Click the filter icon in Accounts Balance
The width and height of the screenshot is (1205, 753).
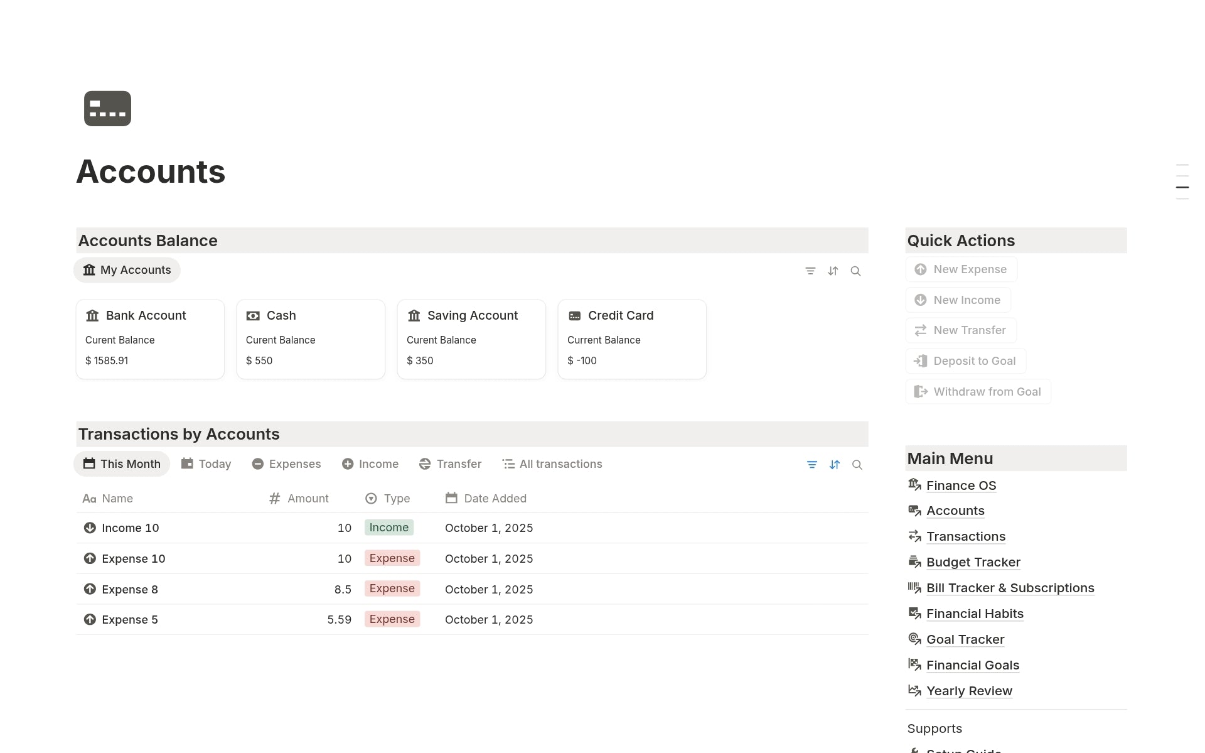click(810, 271)
